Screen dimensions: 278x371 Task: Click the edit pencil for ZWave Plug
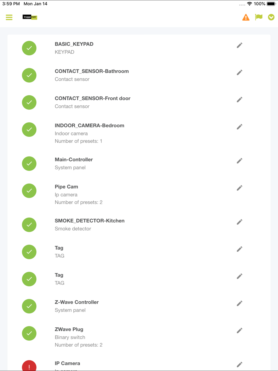(239, 330)
